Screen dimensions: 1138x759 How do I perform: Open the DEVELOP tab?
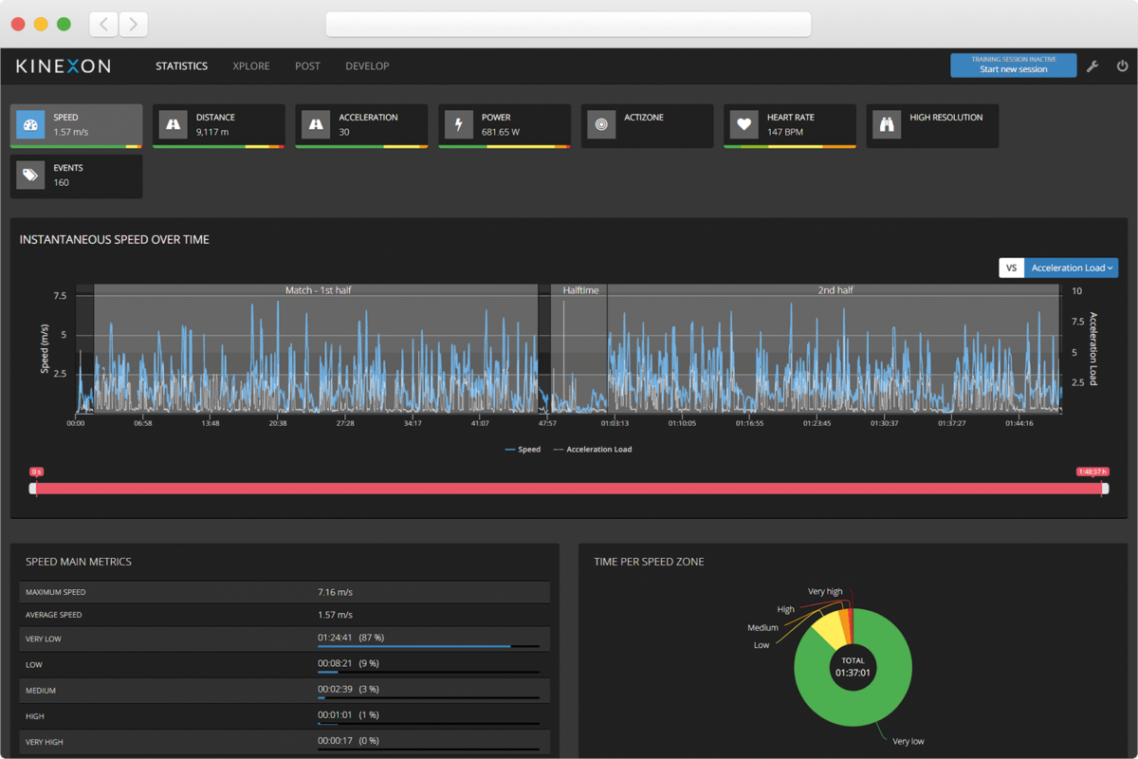[x=367, y=66]
